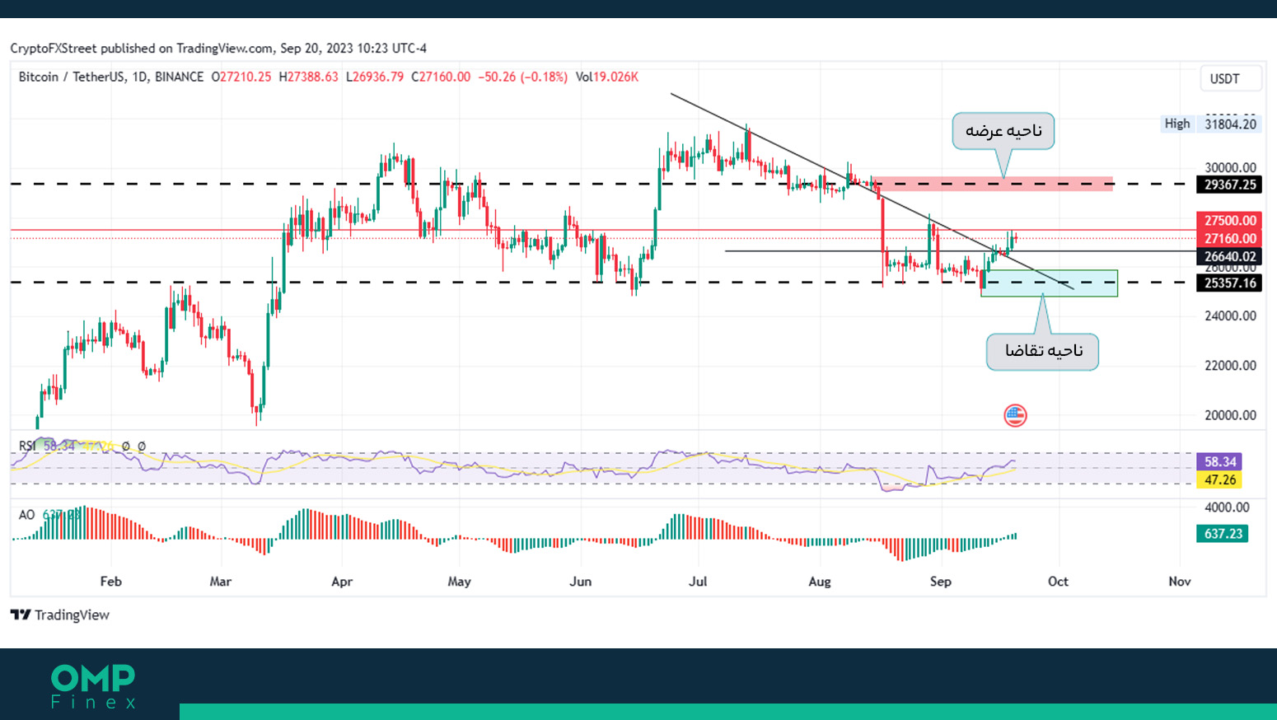Click the Aug date on time axis
Screen dimensions: 1277x720
(820, 582)
